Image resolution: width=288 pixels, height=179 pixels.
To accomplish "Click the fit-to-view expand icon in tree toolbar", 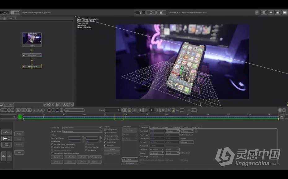I will pyautogui.click(x=68, y=105).
